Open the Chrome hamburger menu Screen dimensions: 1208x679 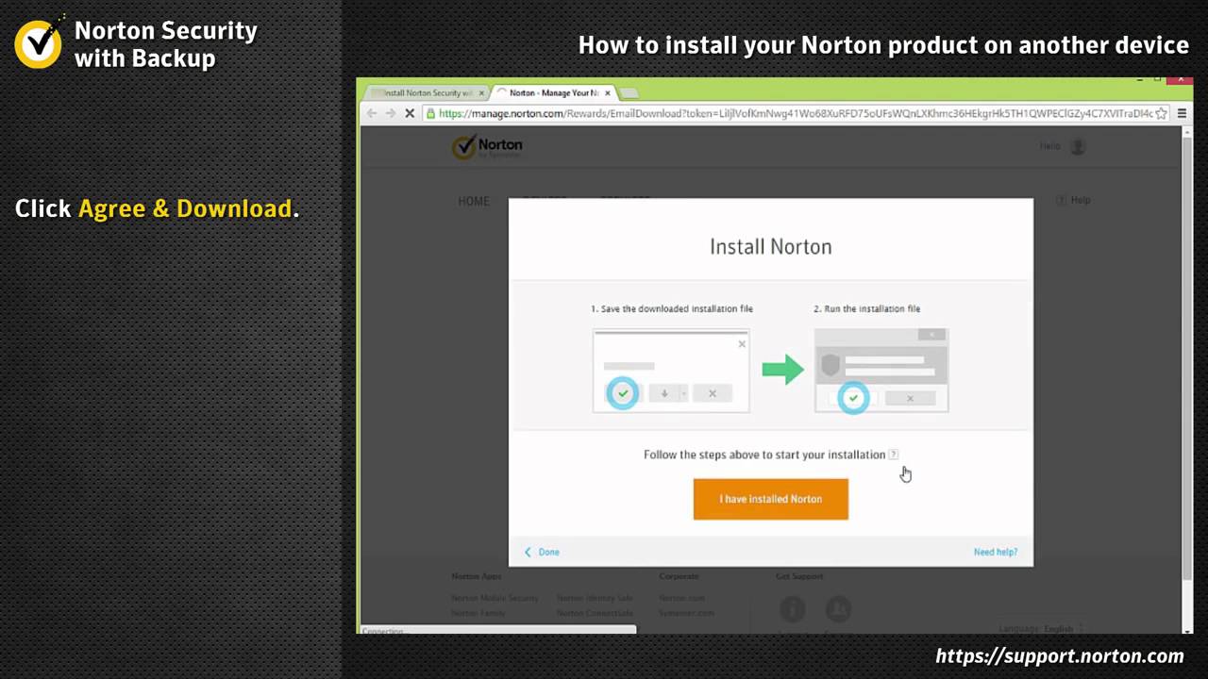tap(1182, 113)
